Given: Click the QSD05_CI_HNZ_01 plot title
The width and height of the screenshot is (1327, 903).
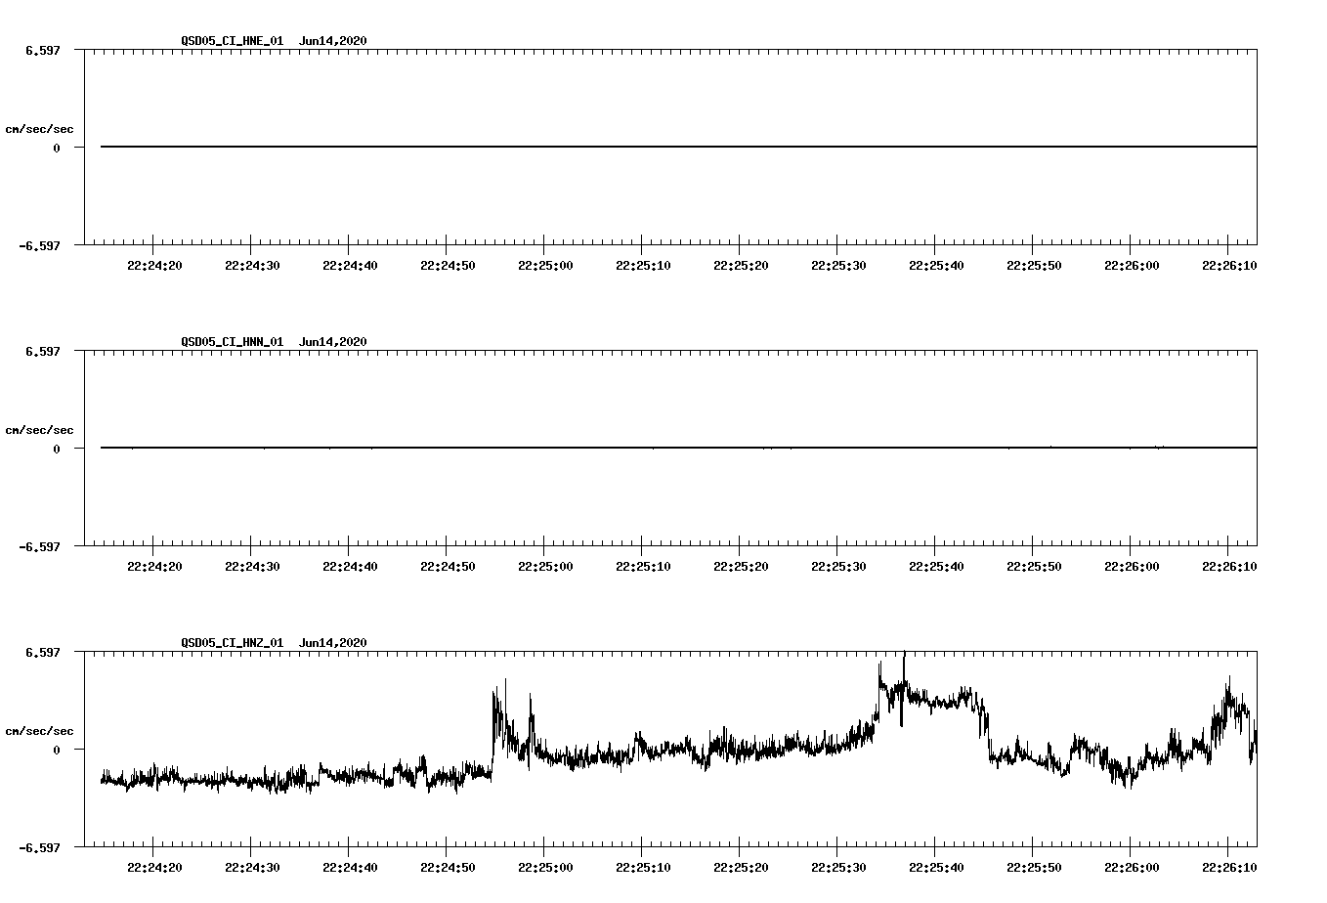Looking at the screenshot, I should tap(233, 643).
